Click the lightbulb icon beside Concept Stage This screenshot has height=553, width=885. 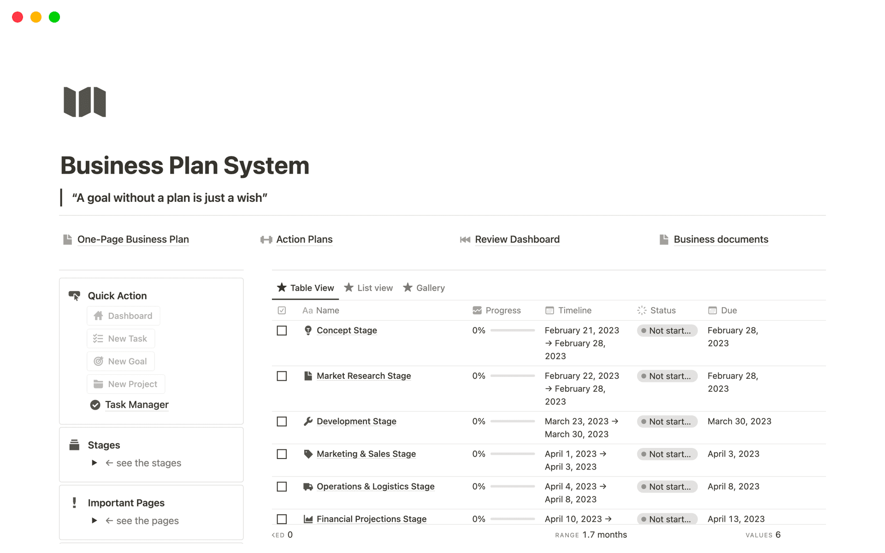(308, 330)
